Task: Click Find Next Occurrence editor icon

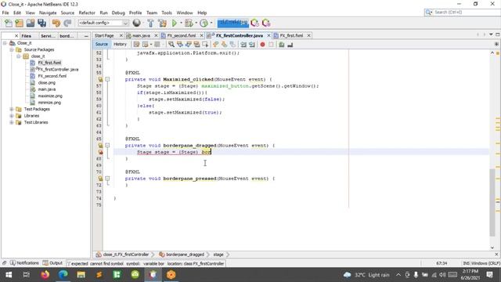Action: pos(188,45)
